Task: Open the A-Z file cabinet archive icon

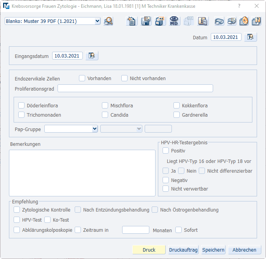Action: coord(160,21)
